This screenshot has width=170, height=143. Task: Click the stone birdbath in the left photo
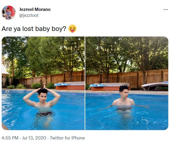pyautogui.click(x=44, y=86)
